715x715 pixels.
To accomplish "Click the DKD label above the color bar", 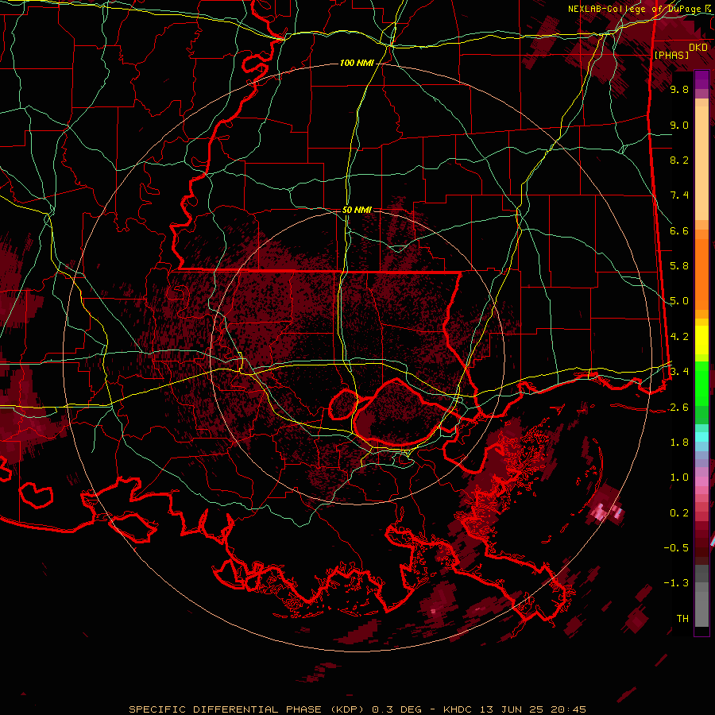I will [698, 48].
